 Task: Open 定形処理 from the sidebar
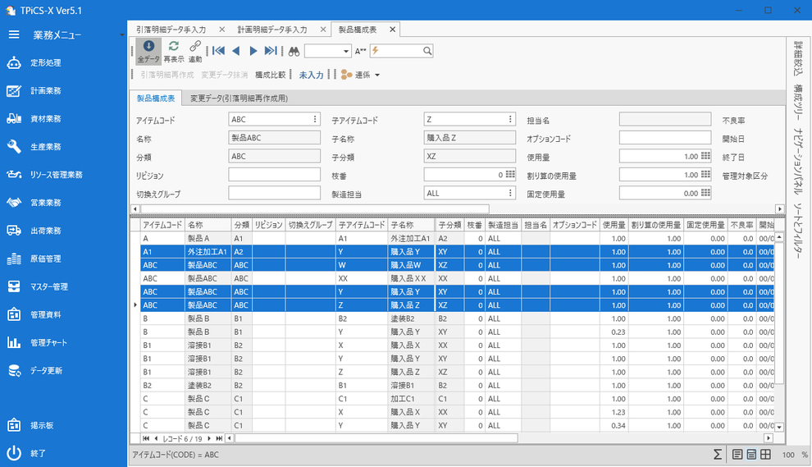coord(46,62)
